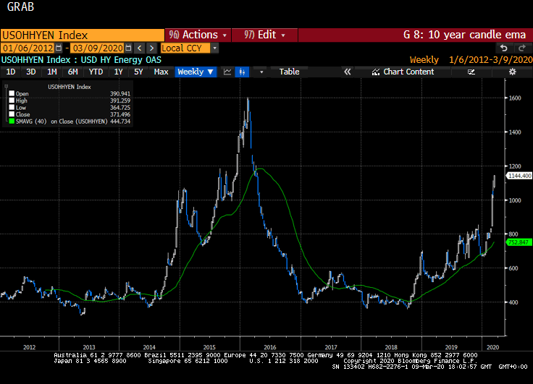
Task: Toggle the Low series checkbox
Action: click(12, 107)
